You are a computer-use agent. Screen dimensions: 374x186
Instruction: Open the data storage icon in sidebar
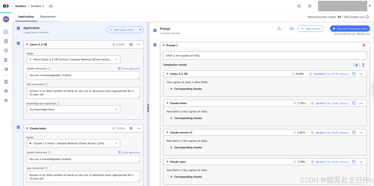[x=6, y=41]
